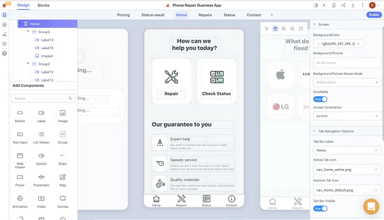Toggle the Scrollable switch
The image size is (384, 220).
pyautogui.click(x=320, y=99)
